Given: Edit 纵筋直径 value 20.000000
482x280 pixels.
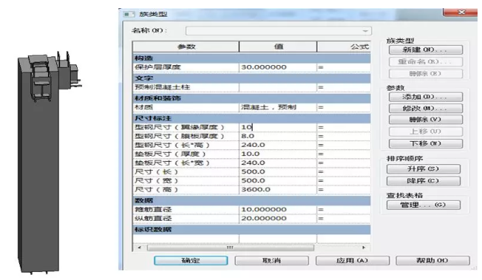Looking at the screenshot, I should (x=277, y=219).
